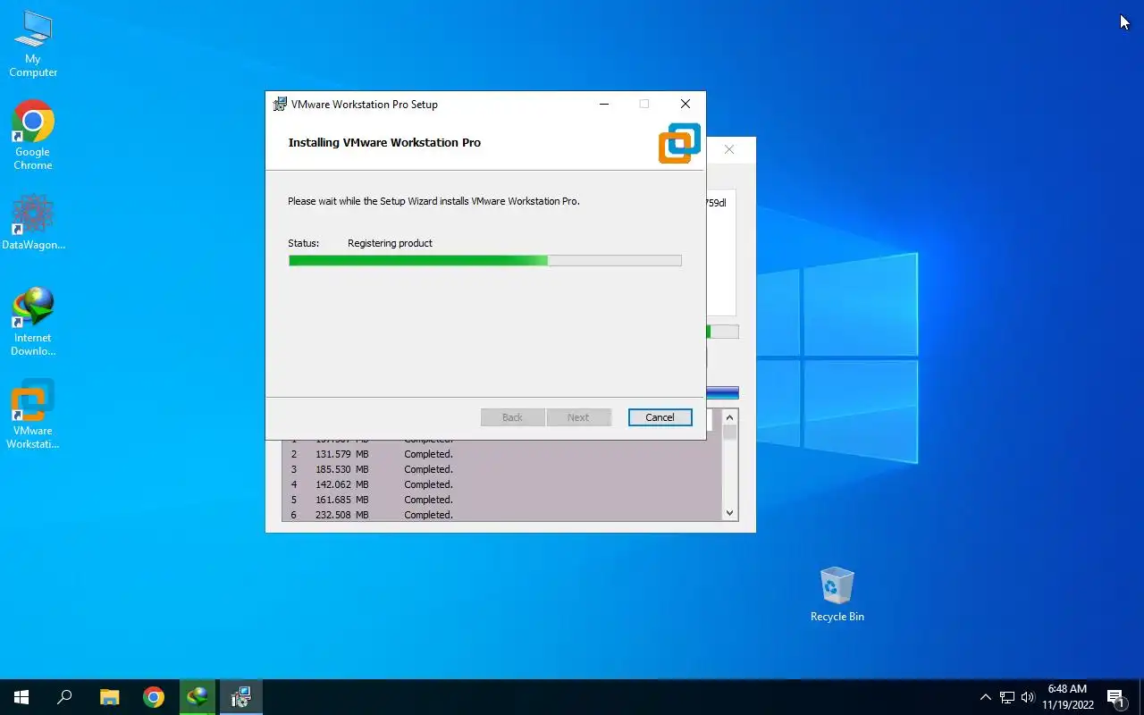Viewport: 1144px width, 715px height.
Task: Open the Google Chrome desktop shortcut
Action: pyautogui.click(x=33, y=135)
